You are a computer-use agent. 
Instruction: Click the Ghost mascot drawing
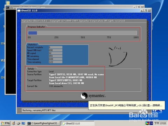[x=118, y=56]
